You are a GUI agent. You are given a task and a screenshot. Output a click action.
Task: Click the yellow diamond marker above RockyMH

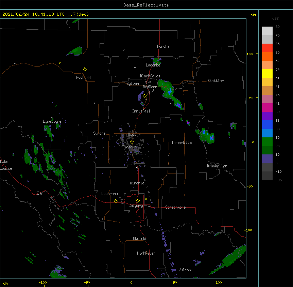85,70
